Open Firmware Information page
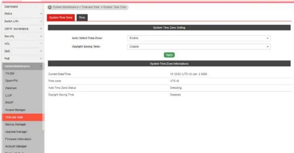The height and width of the screenshot is (153, 294). tap(18, 139)
